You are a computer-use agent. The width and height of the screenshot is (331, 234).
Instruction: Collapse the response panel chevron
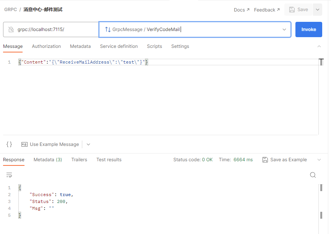click(x=319, y=160)
